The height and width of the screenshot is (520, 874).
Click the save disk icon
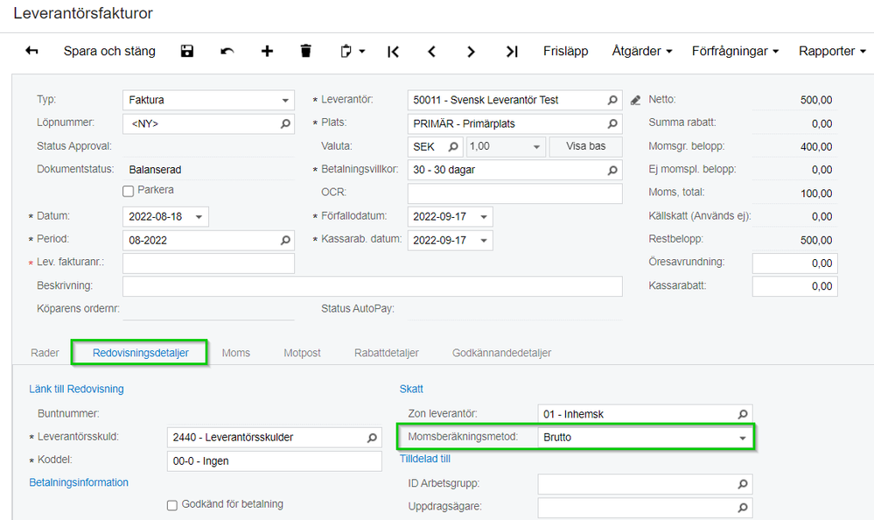click(187, 52)
